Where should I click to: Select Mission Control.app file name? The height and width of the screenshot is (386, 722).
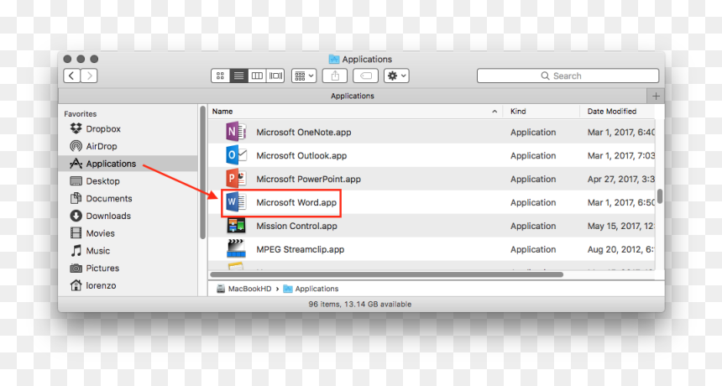(296, 227)
